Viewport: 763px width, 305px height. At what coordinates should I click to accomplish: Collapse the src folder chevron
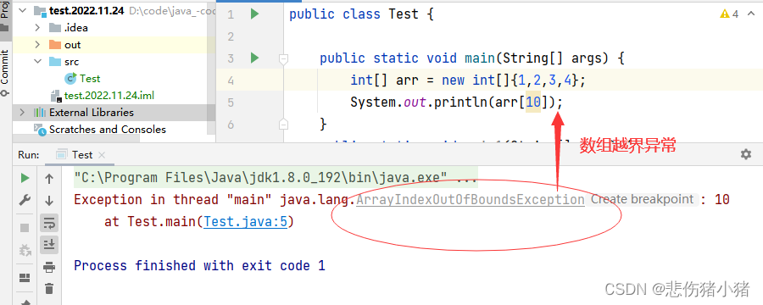tap(37, 62)
